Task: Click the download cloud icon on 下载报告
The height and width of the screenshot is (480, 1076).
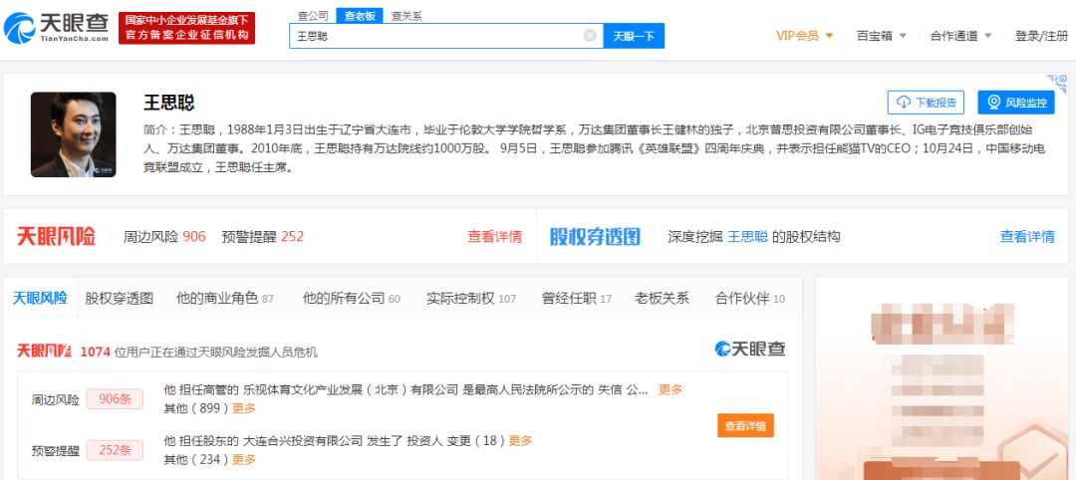Action: pos(904,103)
